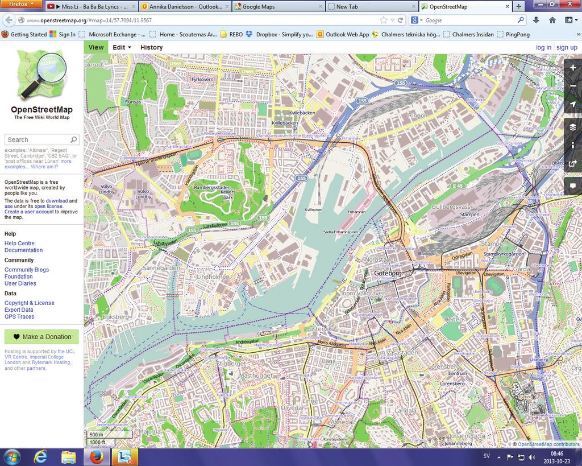Show hidden tray icons arrow
Screen dimensions: 582x466
click(x=499, y=457)
